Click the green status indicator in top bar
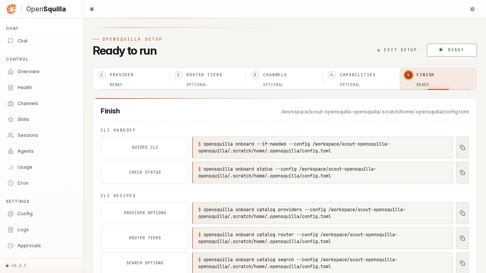The height and width of the screenshot is (273, 486). point(92,9)
